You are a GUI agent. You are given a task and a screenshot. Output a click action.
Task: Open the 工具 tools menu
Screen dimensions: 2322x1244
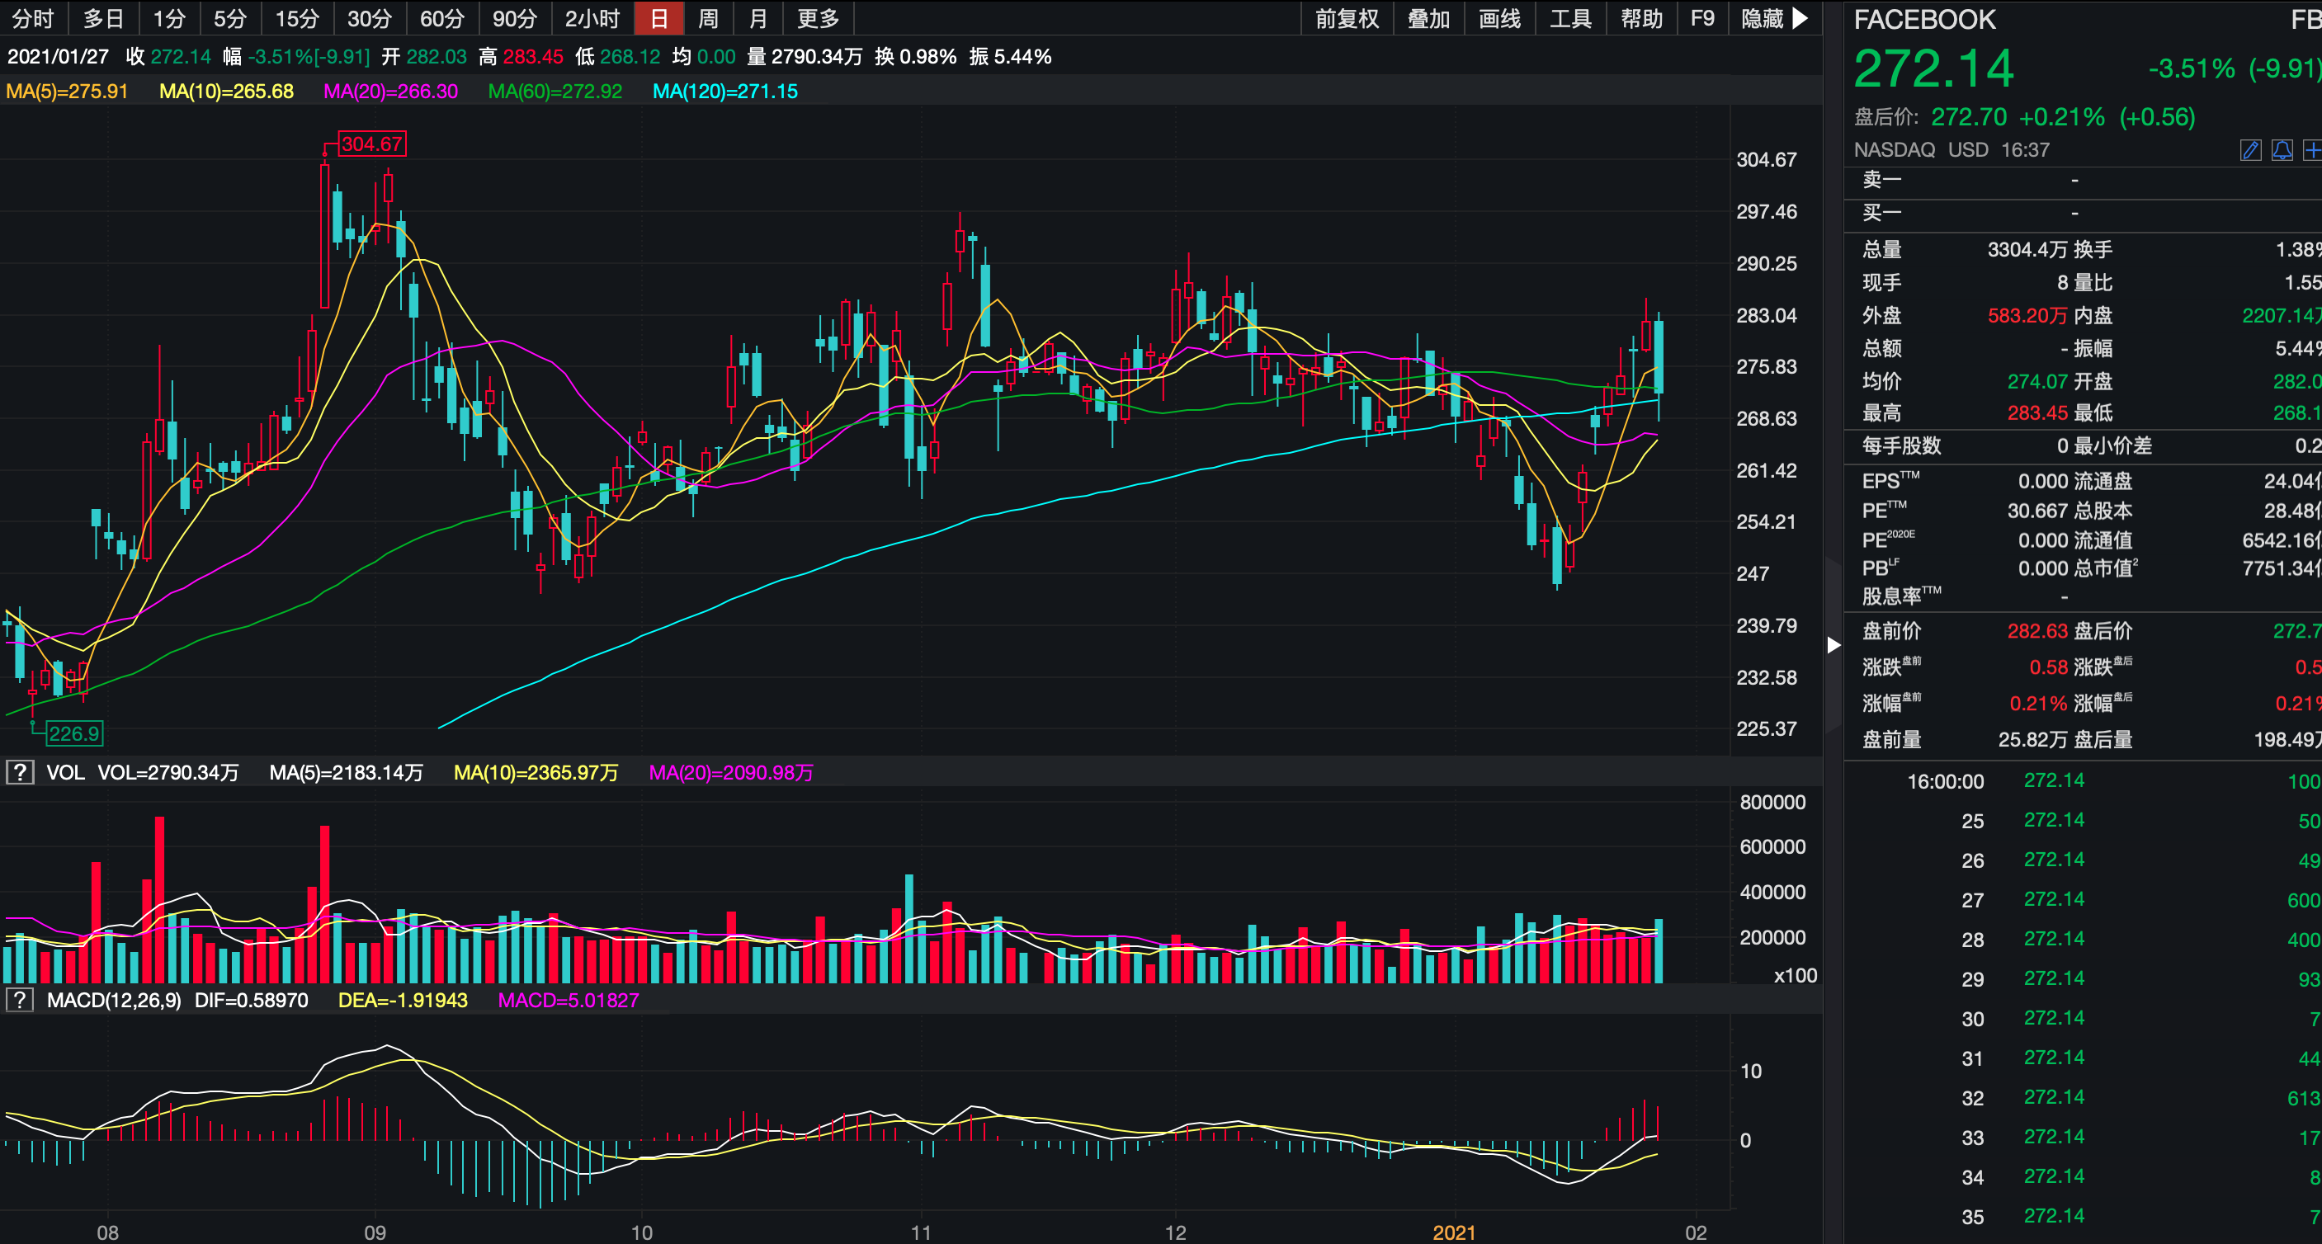(1570, 18)
